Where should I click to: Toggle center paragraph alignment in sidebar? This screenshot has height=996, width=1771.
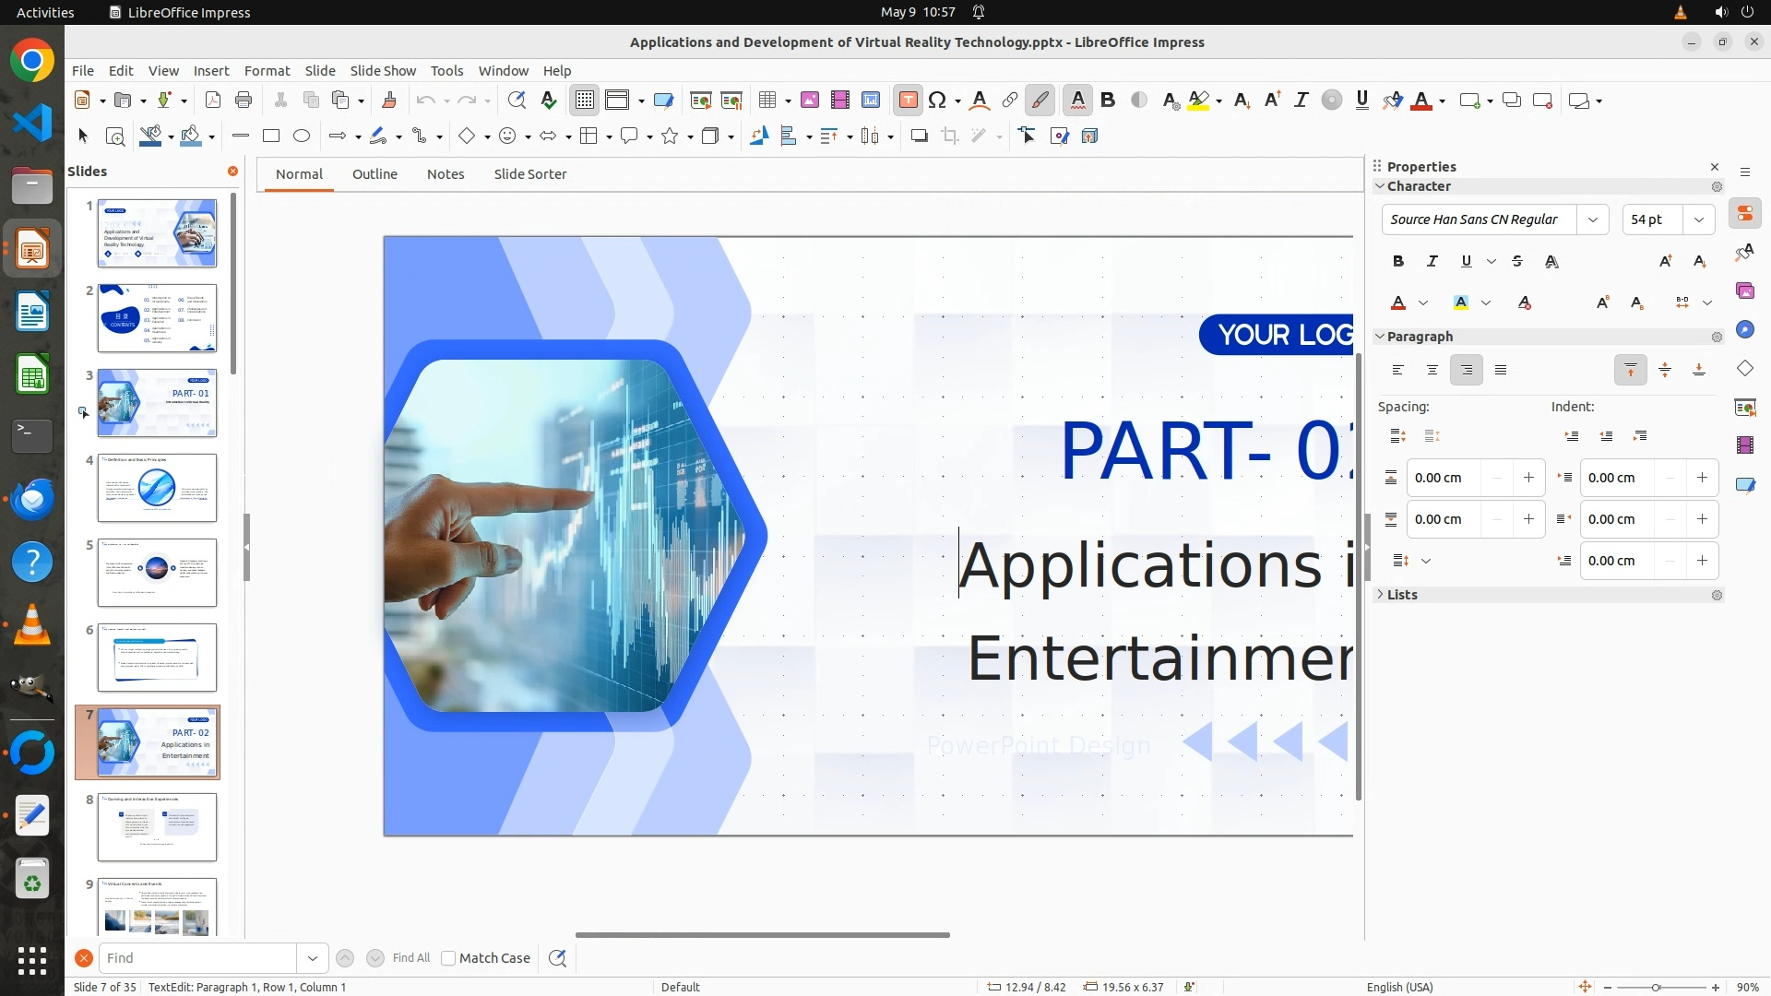(1432, 371)
